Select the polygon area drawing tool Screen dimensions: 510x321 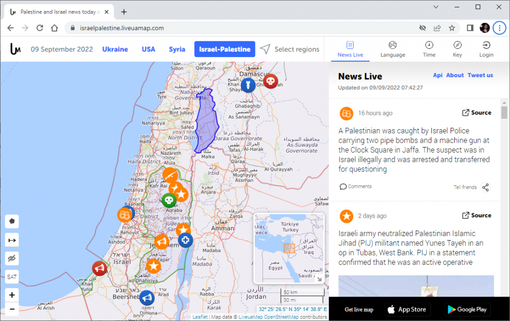[x=11, y=221]
